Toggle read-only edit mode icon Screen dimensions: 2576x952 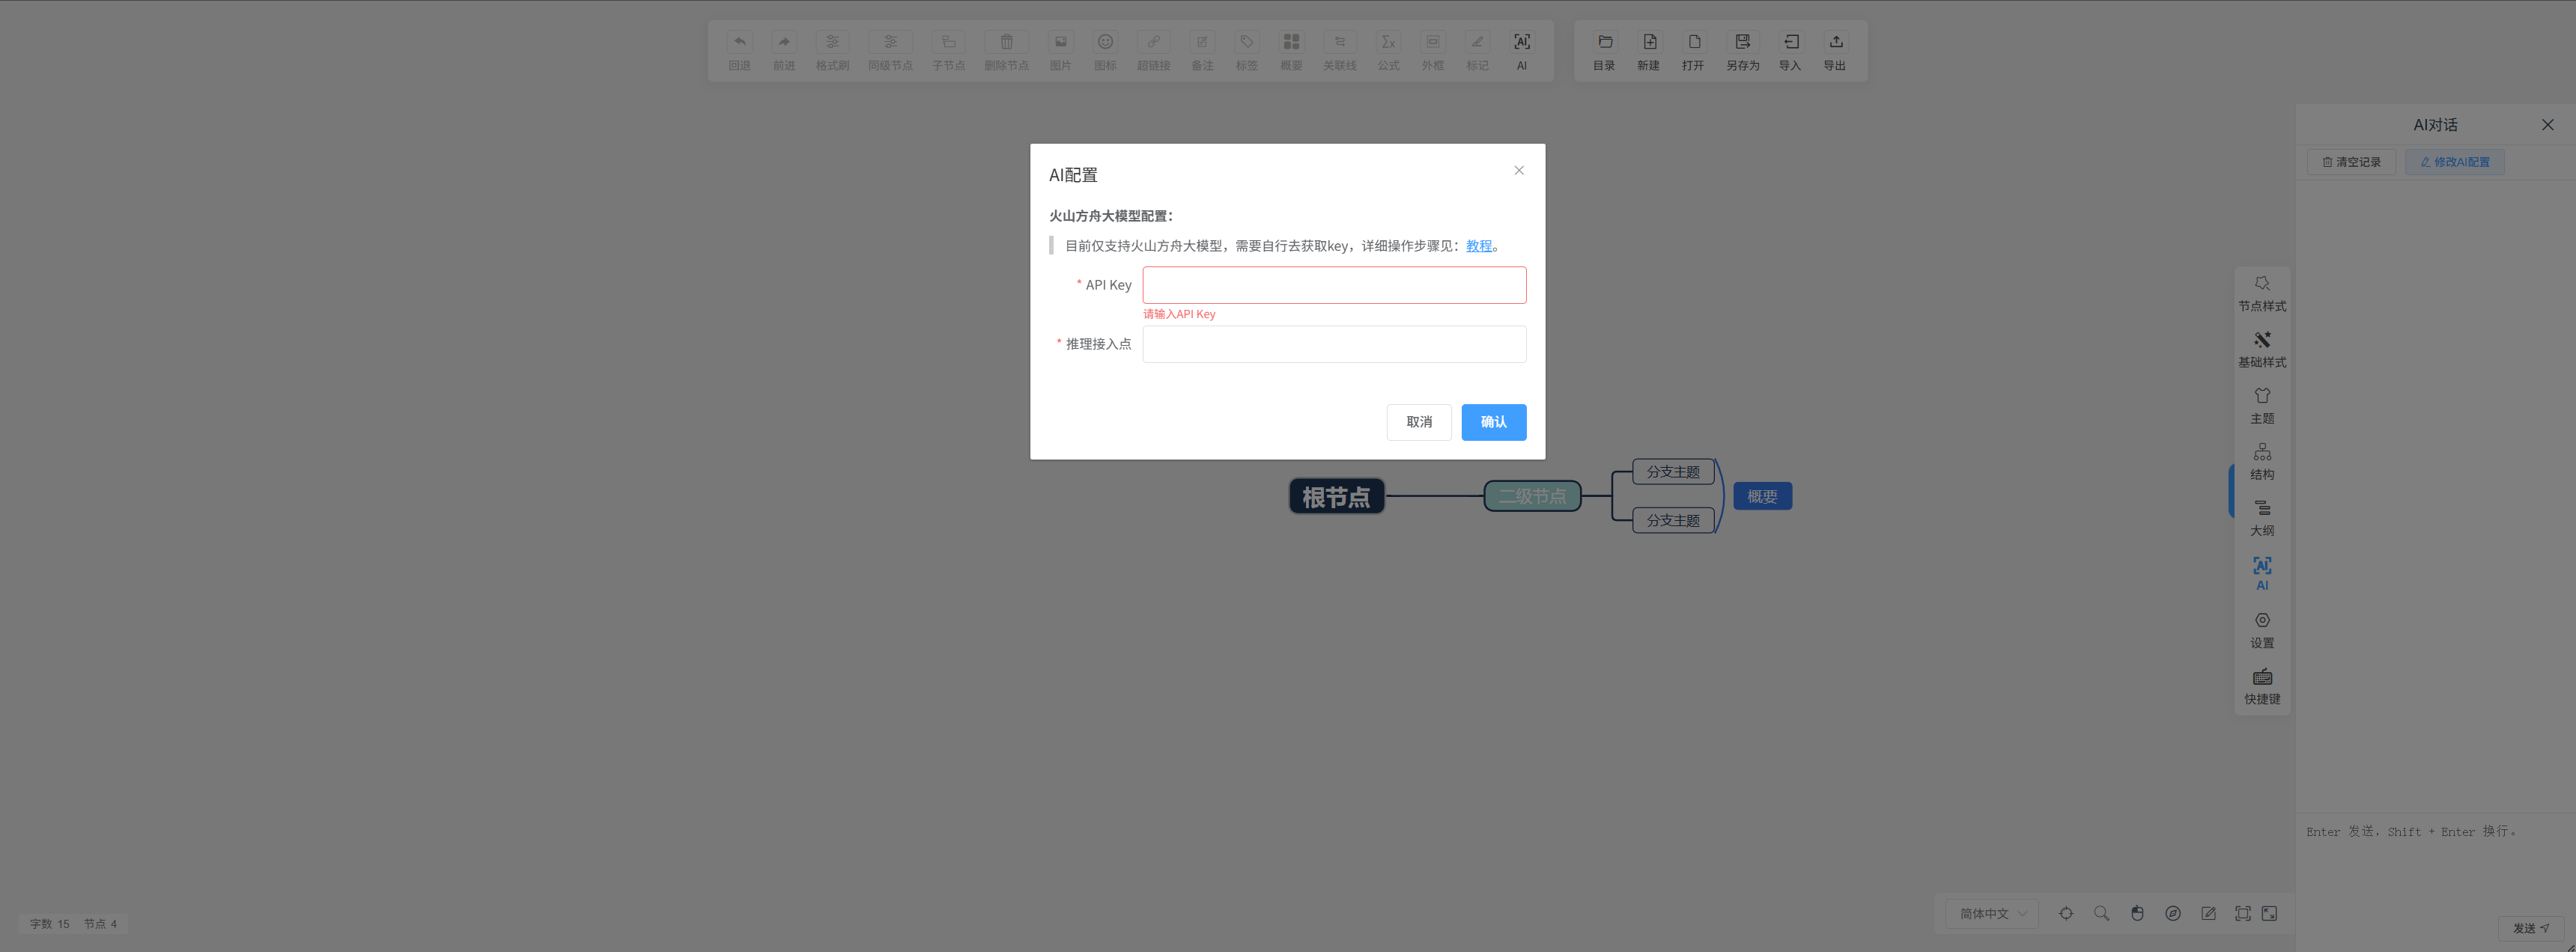point(2208,913)
